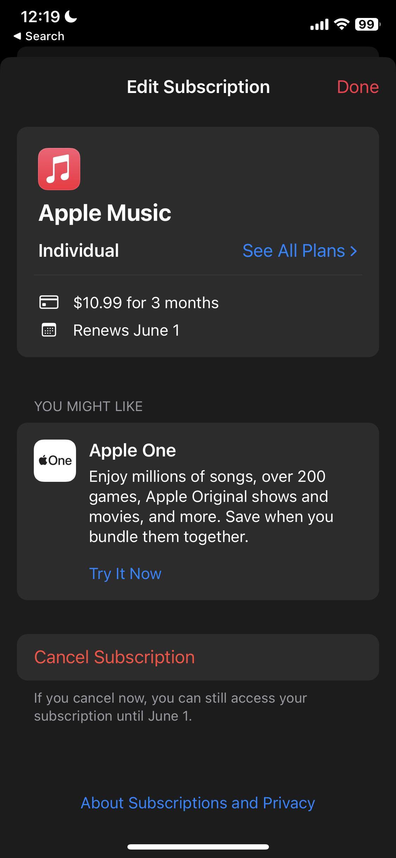Tap the Apple One title

(x=133, y=450)
